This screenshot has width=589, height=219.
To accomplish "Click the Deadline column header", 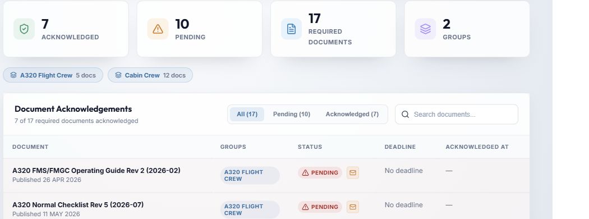I will [x=400, y=147].
